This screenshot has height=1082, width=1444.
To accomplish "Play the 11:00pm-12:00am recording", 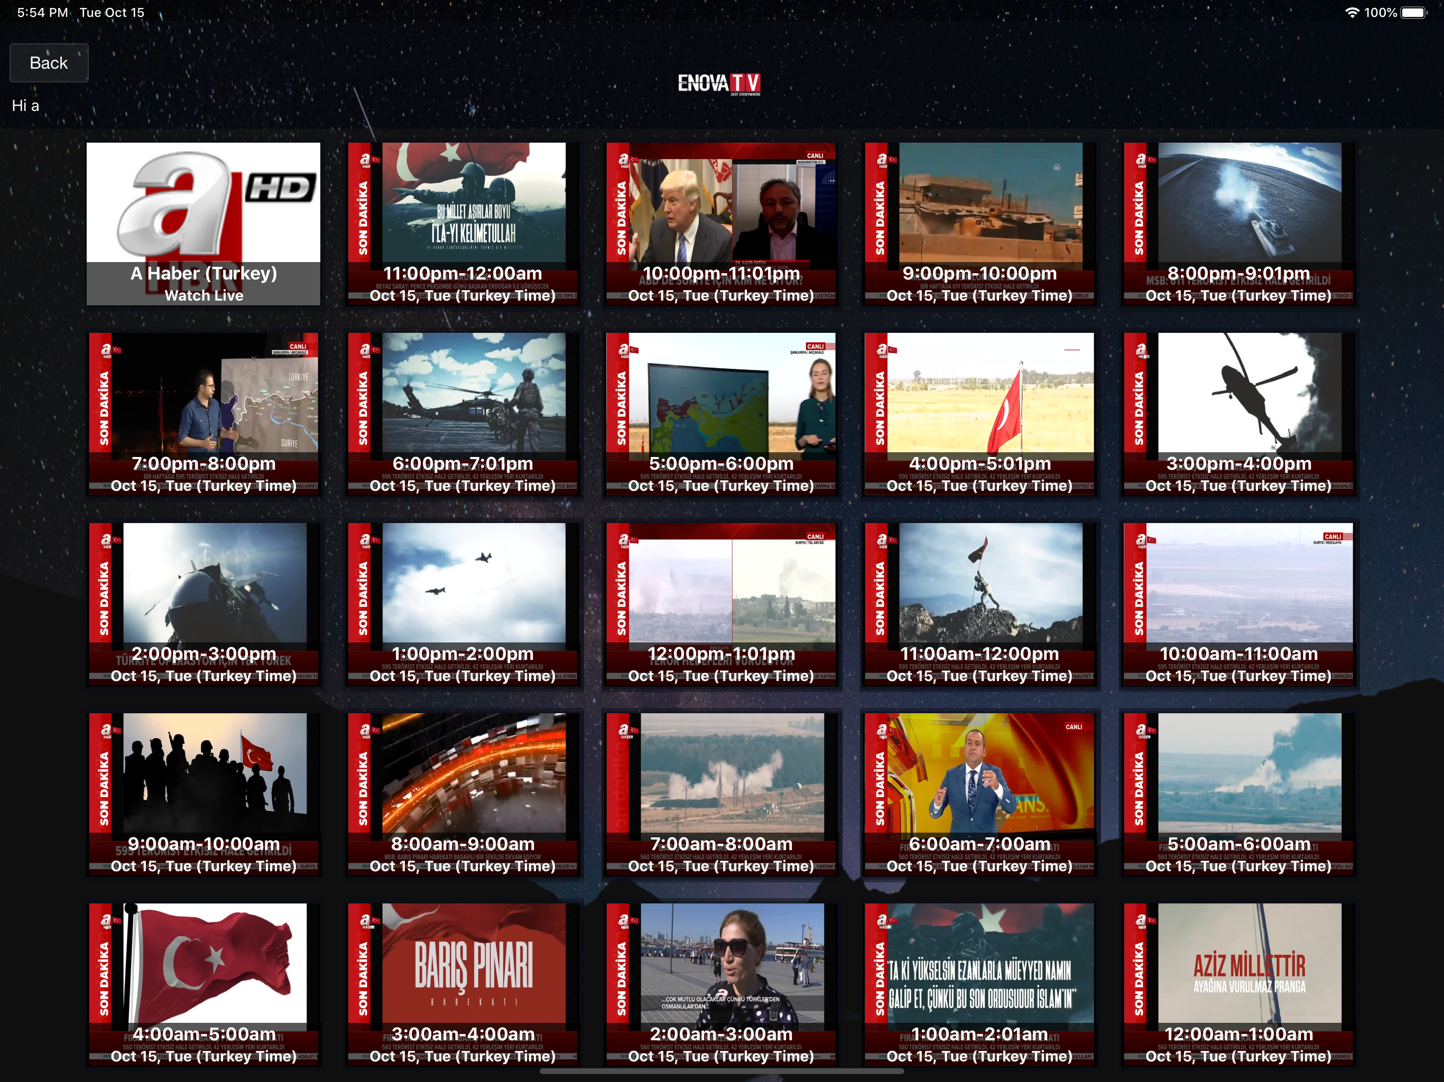I will [462, 224].
